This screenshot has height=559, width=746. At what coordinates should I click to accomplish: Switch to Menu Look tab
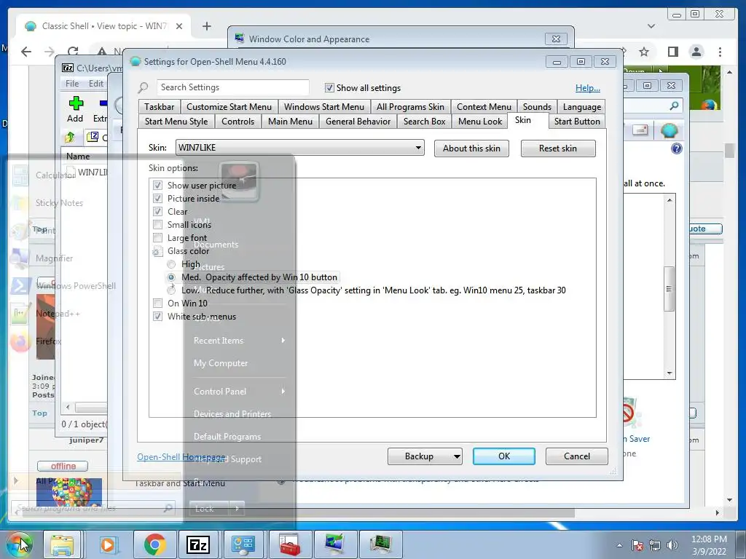coord(480,122)
